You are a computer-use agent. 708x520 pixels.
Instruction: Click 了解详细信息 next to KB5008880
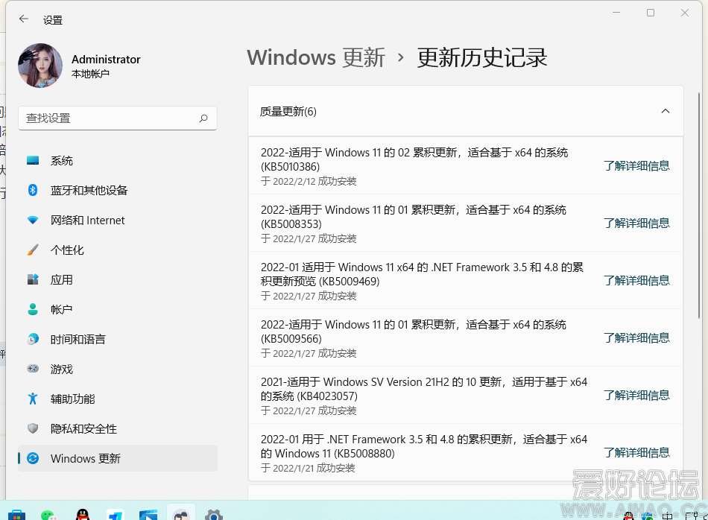click(x=637, y=452)
